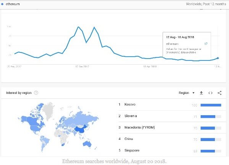Viewport: 229px width, 165px height.
Task: Click the blue dot next to ethereum term
Action: [x=2, y=4]
